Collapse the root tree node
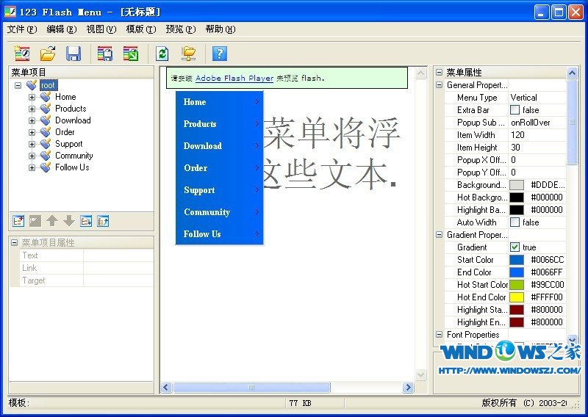The image size is (588, 417). pyautogui.click(x=18, y=85)
